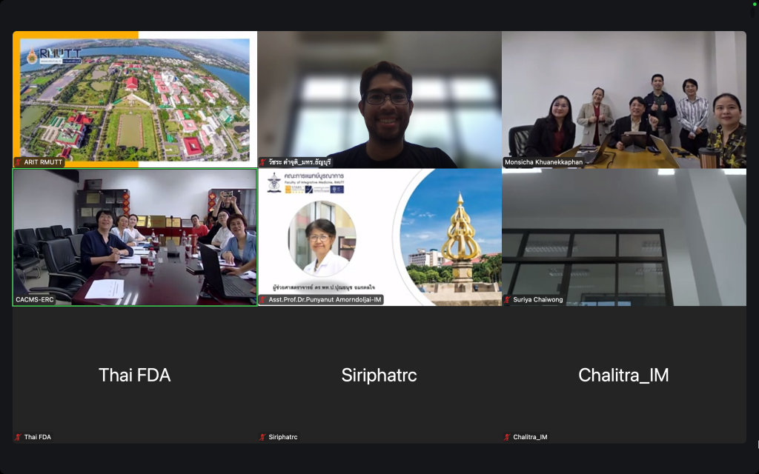The image size is (759, 474).
Task: Click muted mic icon beside Thai FDA label
Action: 19,437
